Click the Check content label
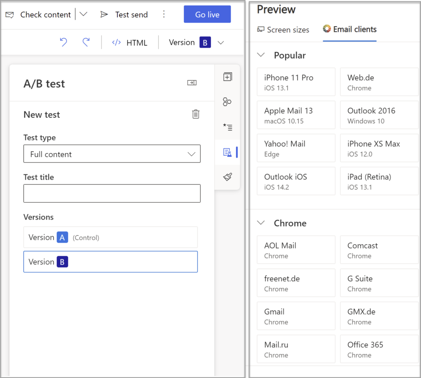This screenshot has width=421, height=378. [46, 14]
